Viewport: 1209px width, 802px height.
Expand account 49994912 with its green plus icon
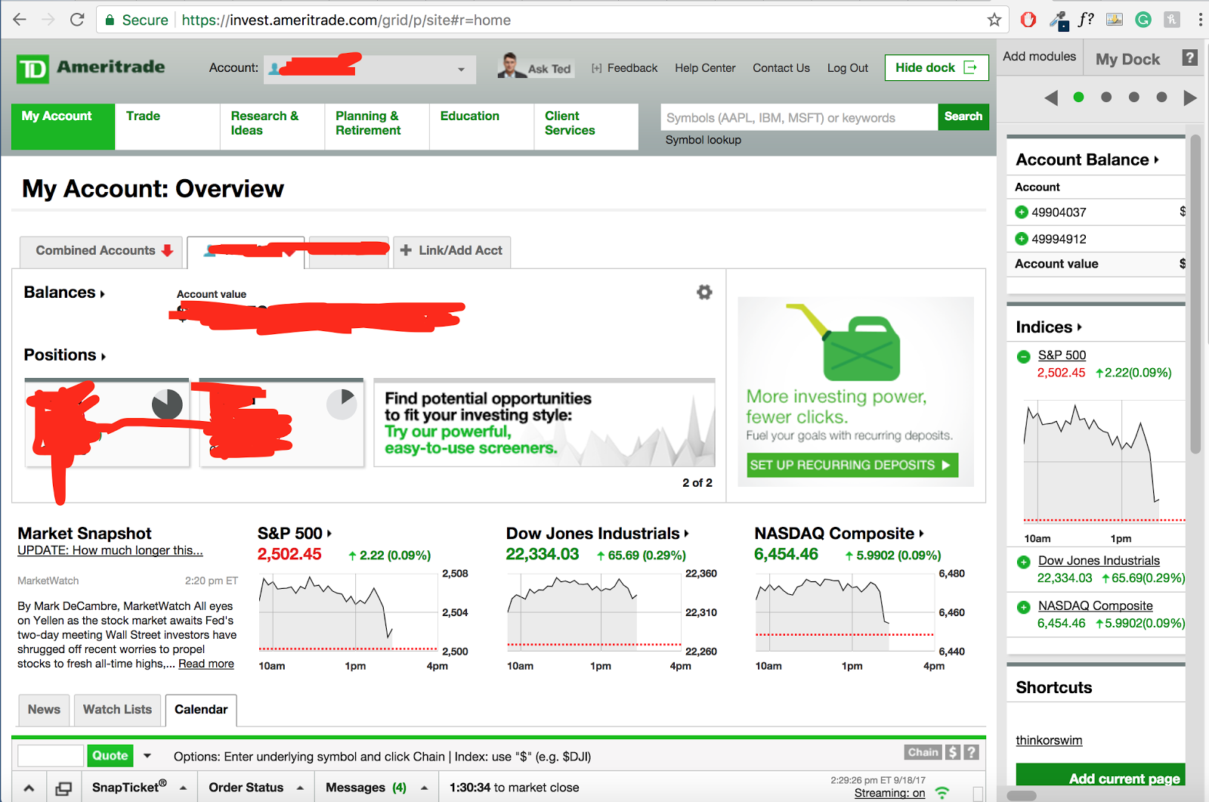(x=1022, y=239)
